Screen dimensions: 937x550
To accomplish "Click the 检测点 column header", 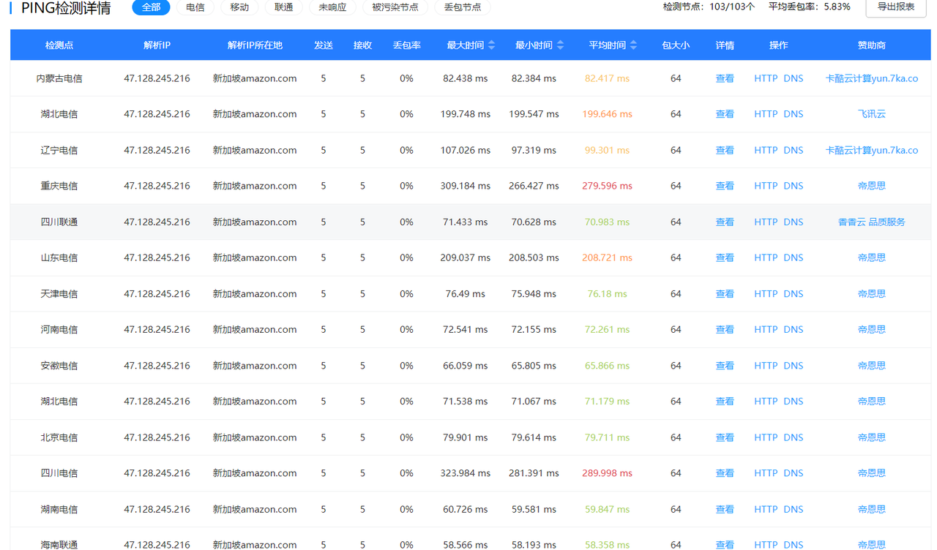I will [59, 45].
